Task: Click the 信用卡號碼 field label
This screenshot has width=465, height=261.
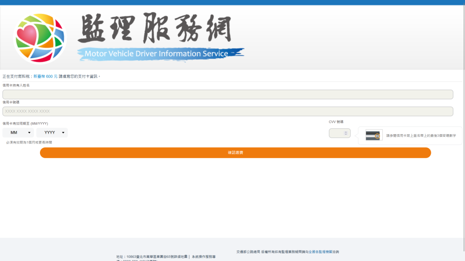Action: (11, 102)
